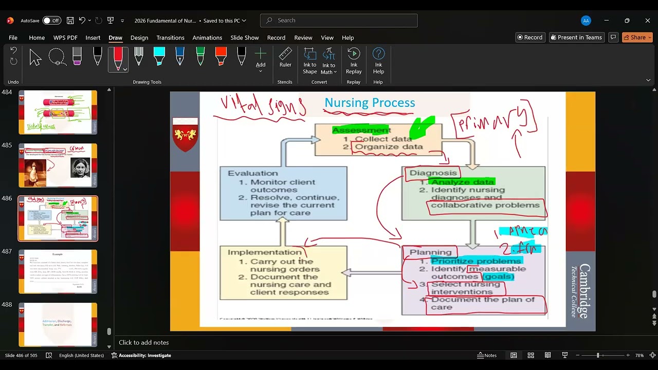This screenshot has width=658, height=370.
Task: Switch to Normal view
Action: pyautogui.click(x=514, y=356)
